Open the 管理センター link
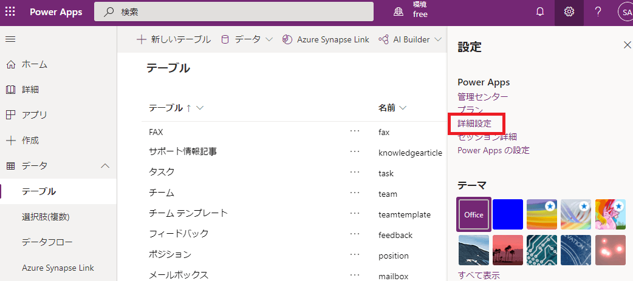 tap(482, 96)
